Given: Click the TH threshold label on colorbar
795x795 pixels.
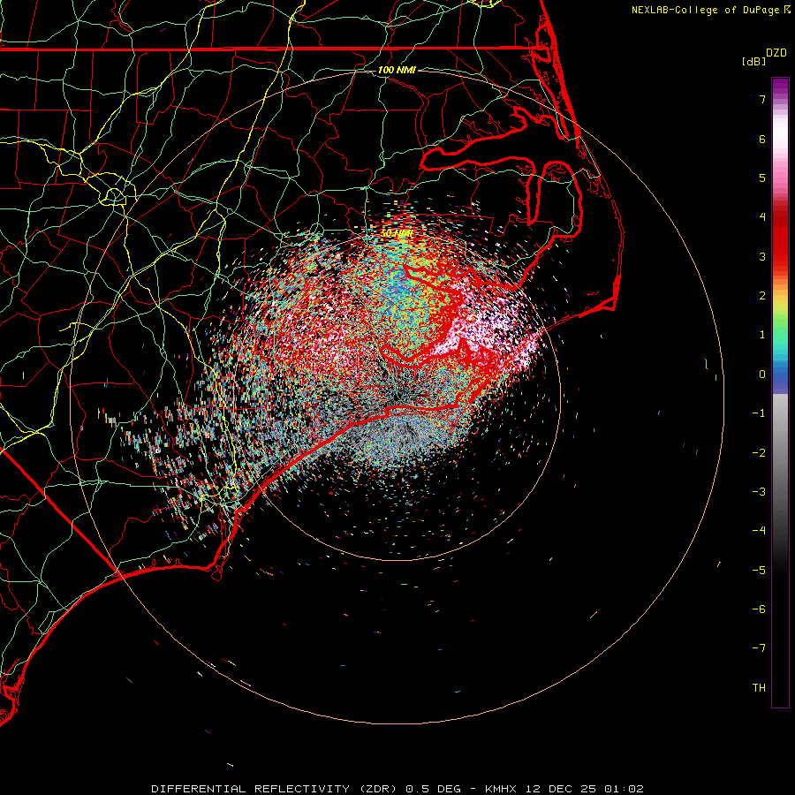Looking at the screenshot, I should pos(759,688).
